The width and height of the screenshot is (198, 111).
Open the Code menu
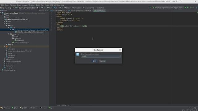[19, 5]
